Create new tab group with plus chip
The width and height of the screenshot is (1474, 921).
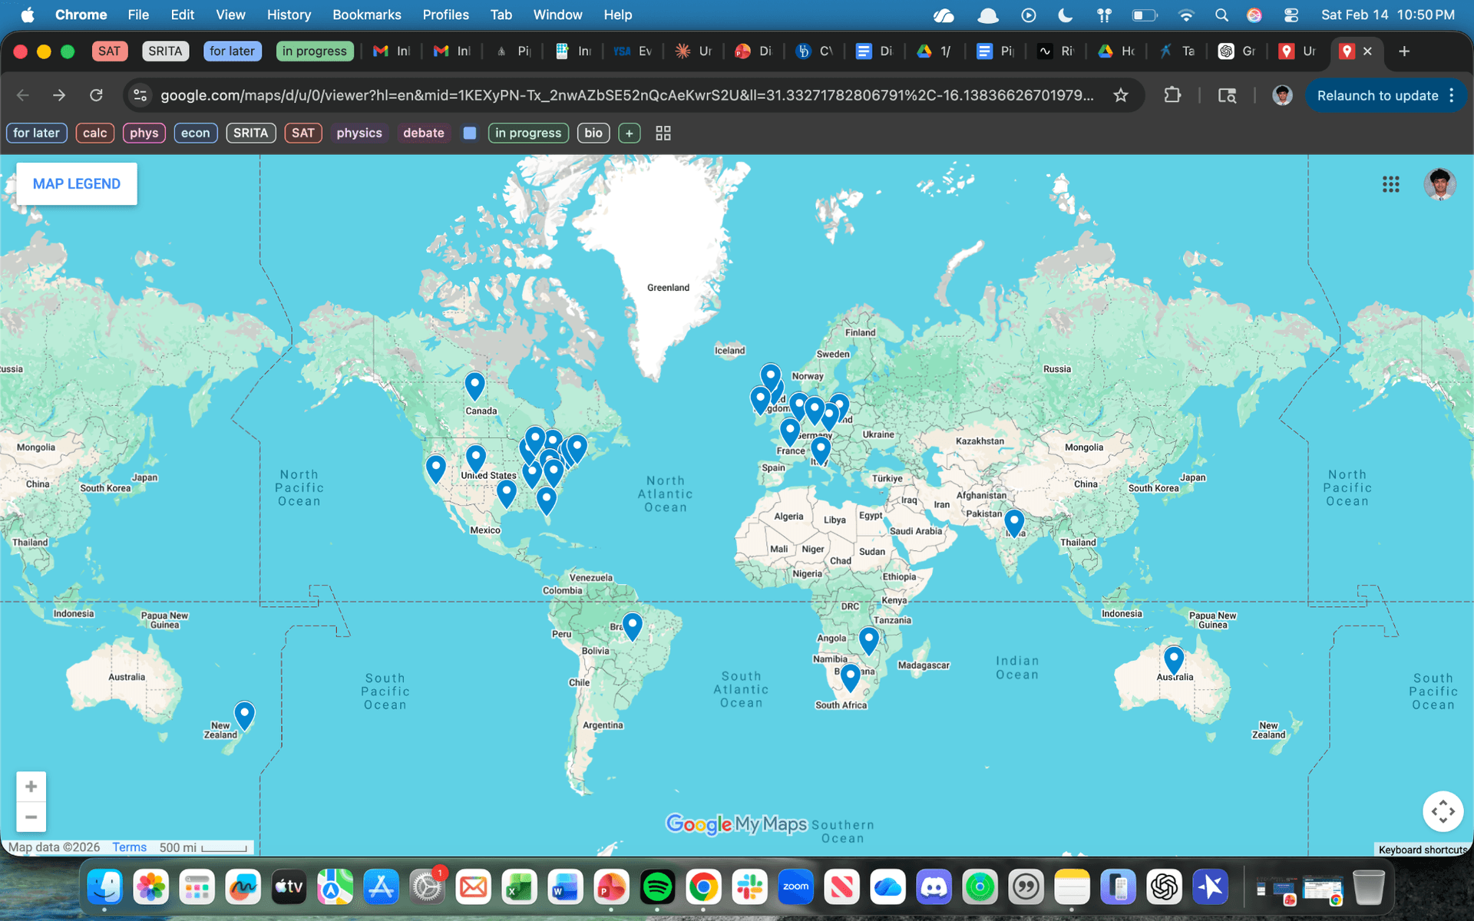click(629, 133)
